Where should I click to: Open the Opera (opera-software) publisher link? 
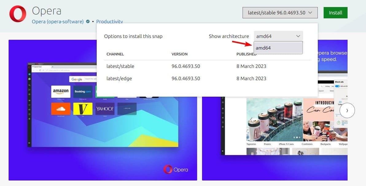pyautogui.click(x=58, y=22)
